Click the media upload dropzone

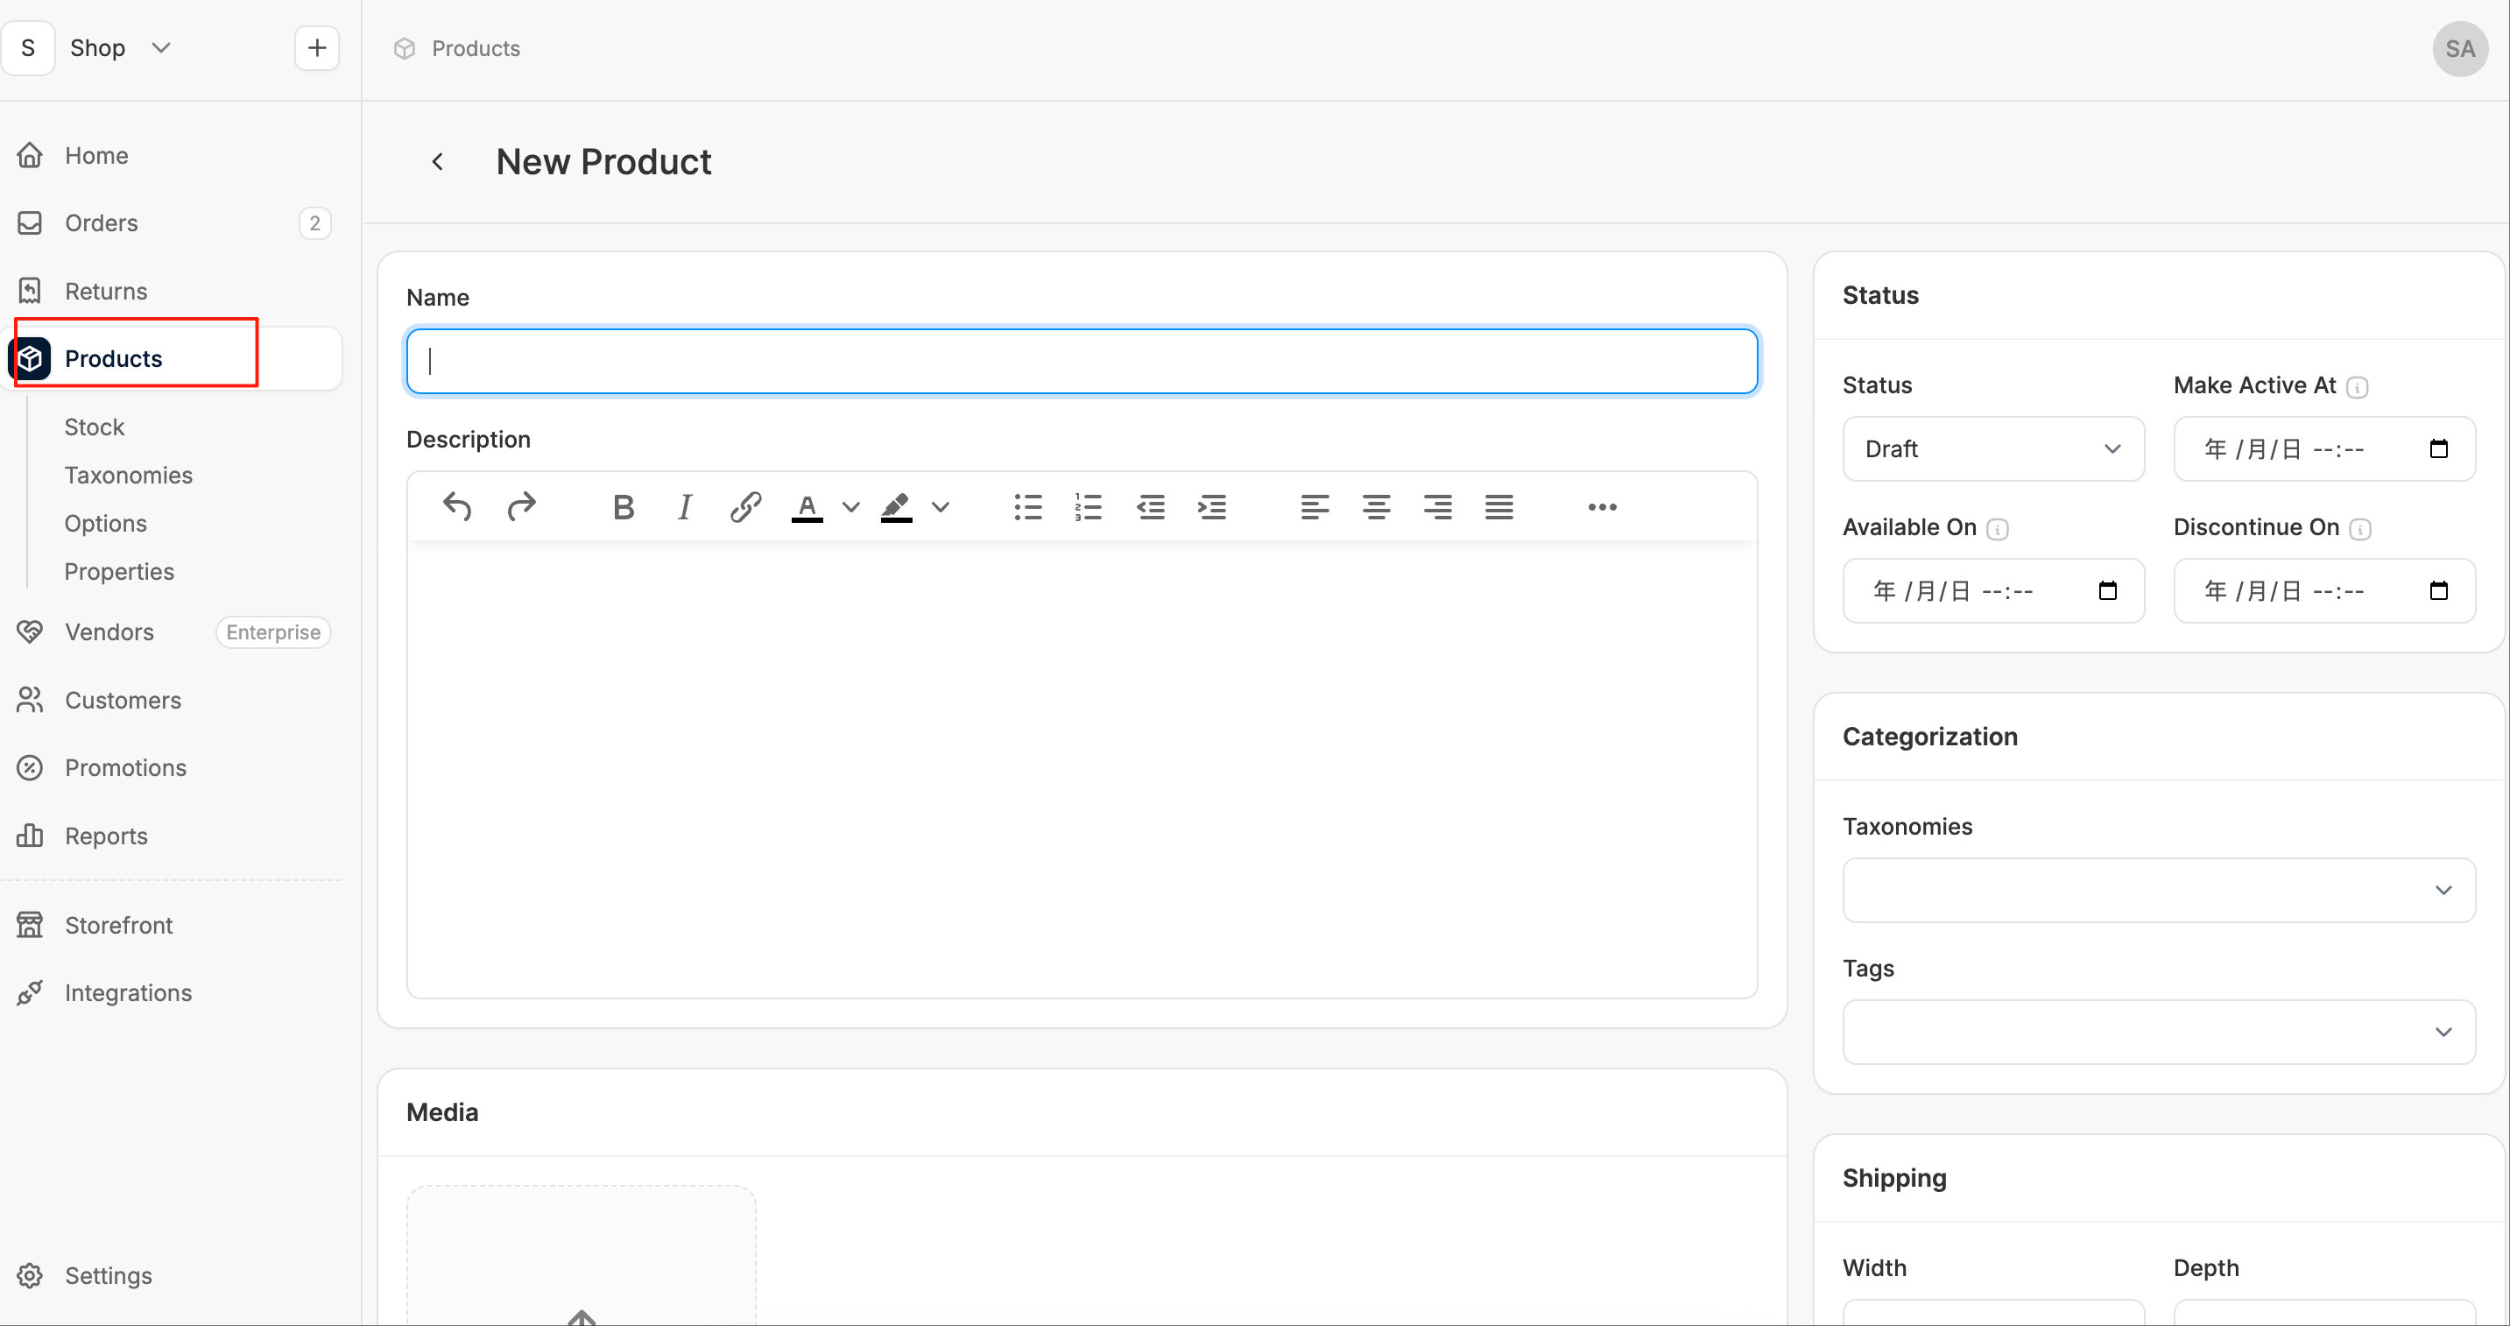click(x=581, y=1257)
